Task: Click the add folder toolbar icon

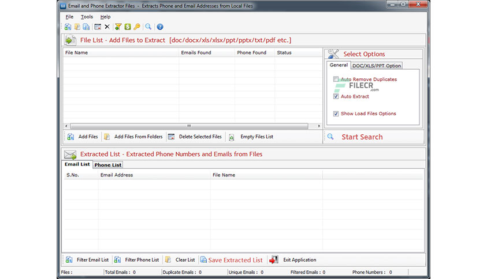Action: [x=77, y=27]
